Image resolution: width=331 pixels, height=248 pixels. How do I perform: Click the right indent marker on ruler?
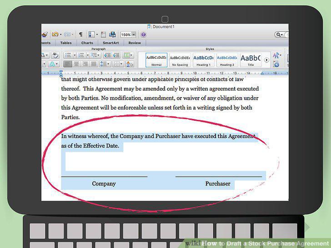click(x=262, y=74)
